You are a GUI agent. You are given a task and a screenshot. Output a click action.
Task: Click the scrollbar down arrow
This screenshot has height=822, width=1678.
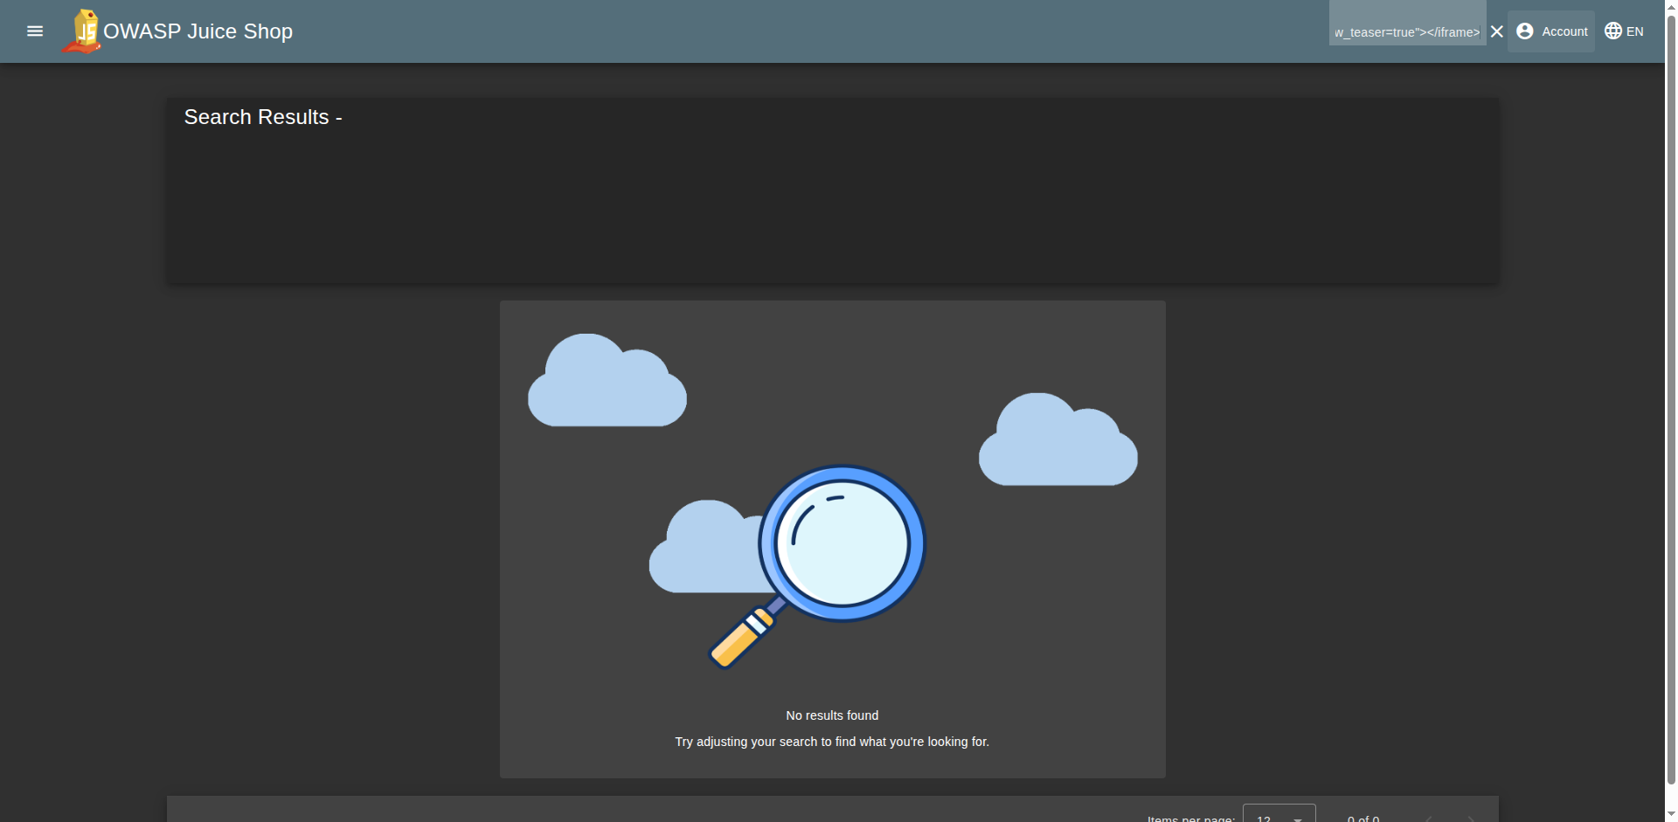pyautogui.click(x=1671, y=815)
